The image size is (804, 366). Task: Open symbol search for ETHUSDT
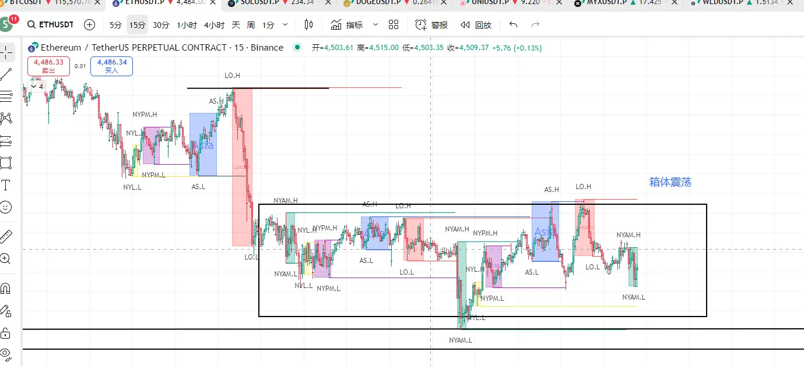point(50,25)
